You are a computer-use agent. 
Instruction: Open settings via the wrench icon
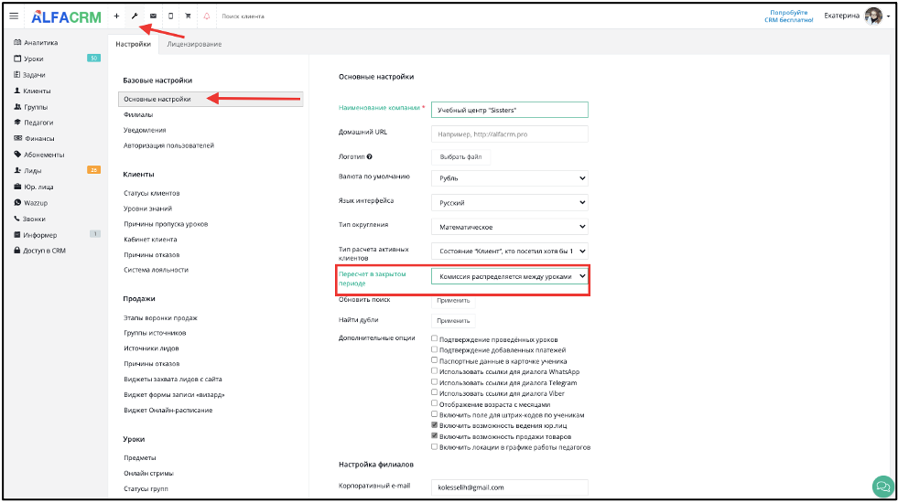[135, 16]
